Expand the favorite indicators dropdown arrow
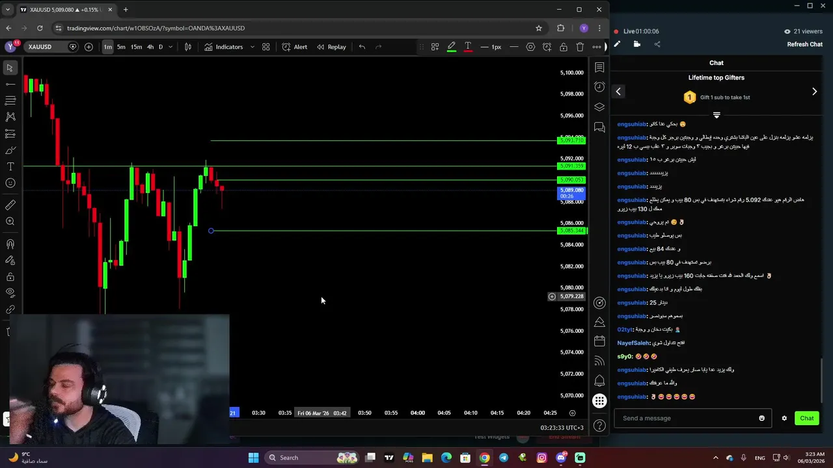The height and width of the screenshot is (468, 833). (252, 47)
